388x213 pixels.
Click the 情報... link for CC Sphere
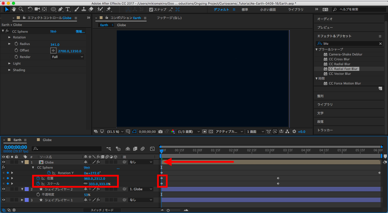80,32
